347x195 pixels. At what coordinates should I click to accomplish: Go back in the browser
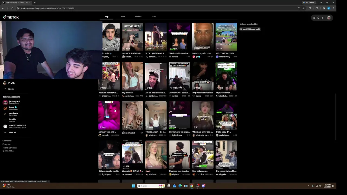coord(3,8)
